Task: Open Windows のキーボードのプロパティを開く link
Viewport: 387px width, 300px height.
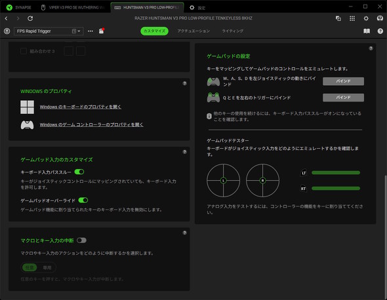Action: [81, 107]
